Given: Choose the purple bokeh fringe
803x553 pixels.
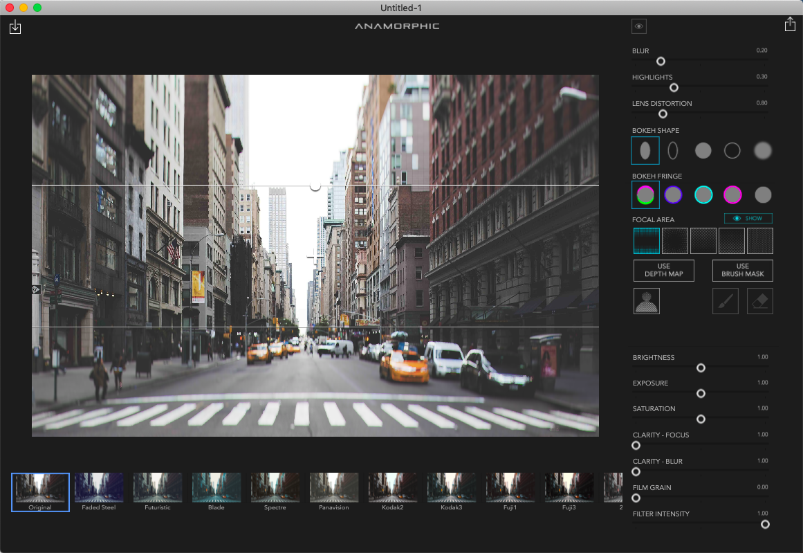Looking at the screenshot, I should 673,194.
